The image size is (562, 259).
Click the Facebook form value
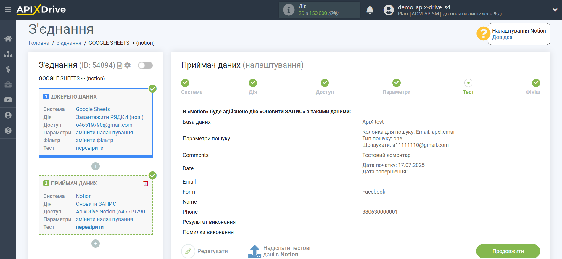click(374, 192)
